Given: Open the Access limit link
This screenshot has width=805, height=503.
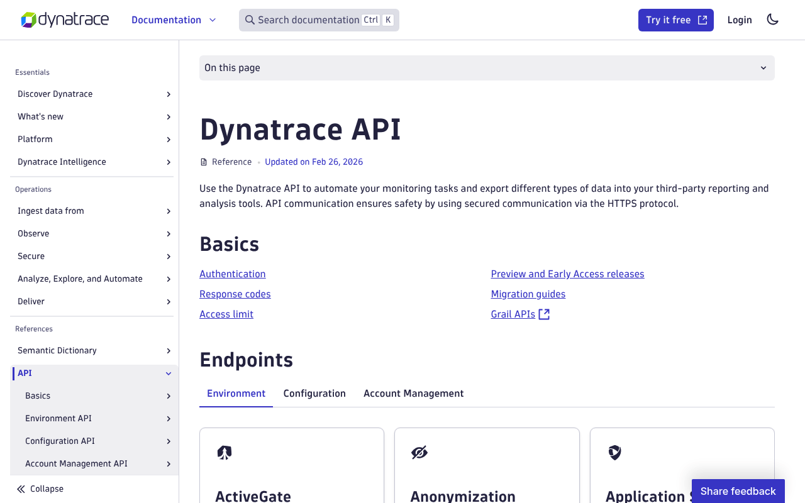Looking at the screenshot, I should [x=226, y=314].
